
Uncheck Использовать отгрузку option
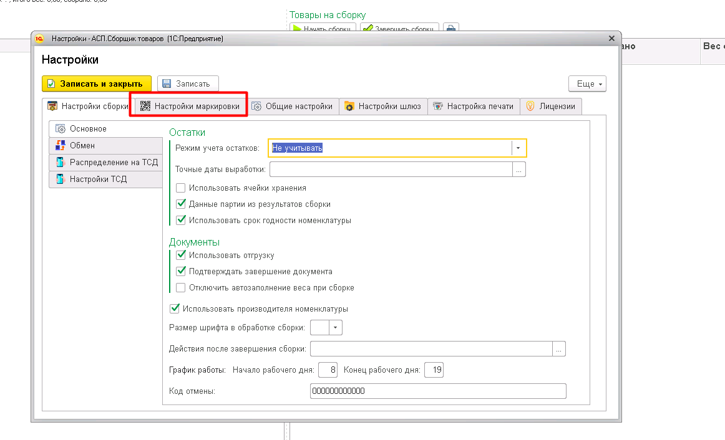[181, 255]
